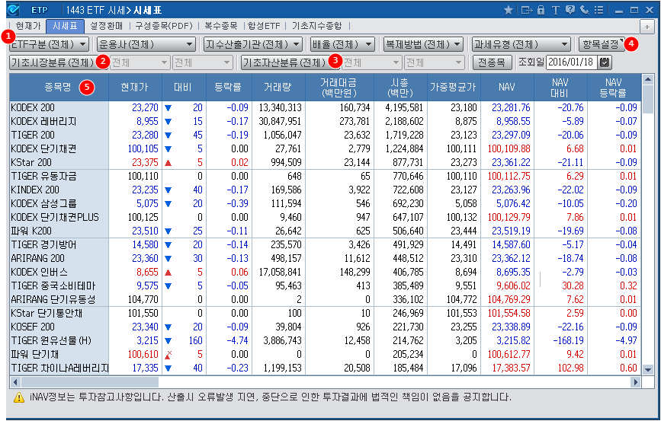This screenshot has width=661, height=421.
Task: Open the calendar picker next to 조회일
Action: click(605, 62)
